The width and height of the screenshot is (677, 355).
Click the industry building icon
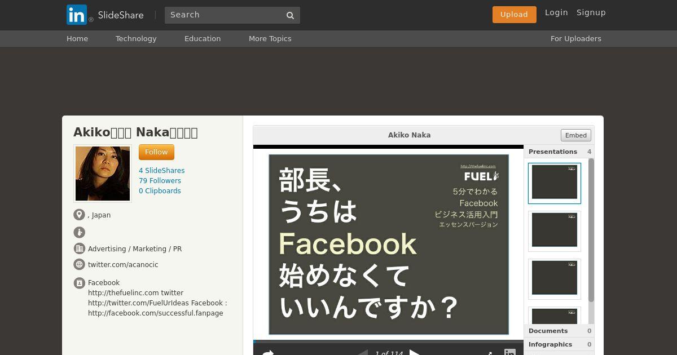(79, 248)
